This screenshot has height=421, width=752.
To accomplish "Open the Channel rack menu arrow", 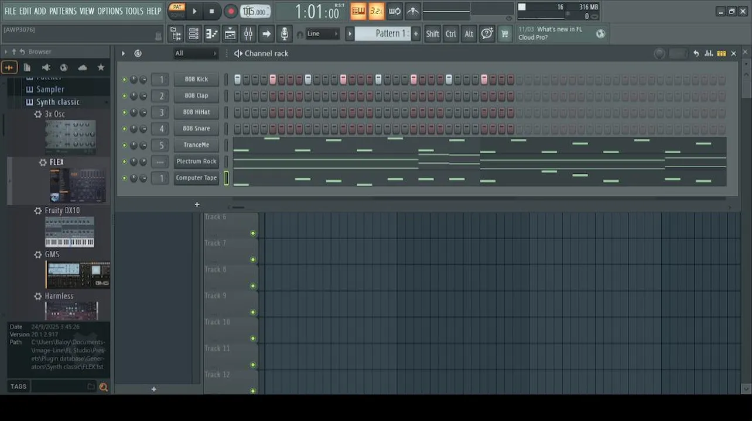I will click(x=123, y=53).
